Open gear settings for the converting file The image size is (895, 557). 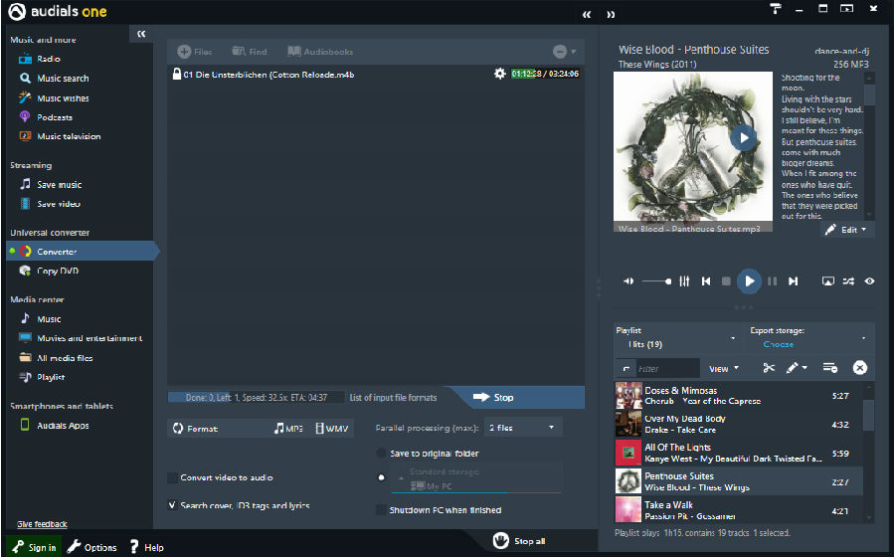coord(499,74)
